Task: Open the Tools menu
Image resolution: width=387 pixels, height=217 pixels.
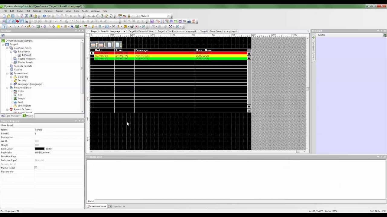Action: pos(85,11)
